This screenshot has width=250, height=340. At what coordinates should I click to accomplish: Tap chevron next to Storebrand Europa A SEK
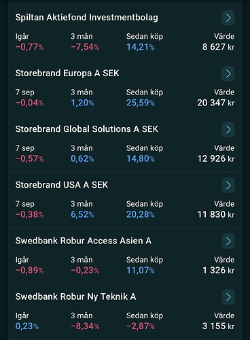pyautogui.click(x=228, y=73)
